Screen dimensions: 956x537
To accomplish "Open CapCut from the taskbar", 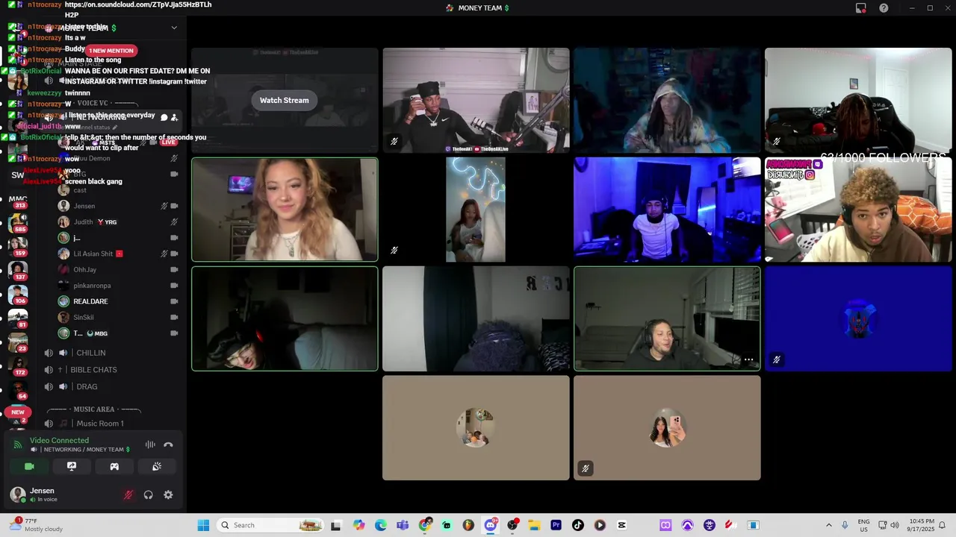I will pos(621,525).
